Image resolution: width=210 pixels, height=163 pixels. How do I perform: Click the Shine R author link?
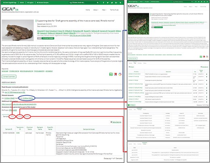click(66, 33)
